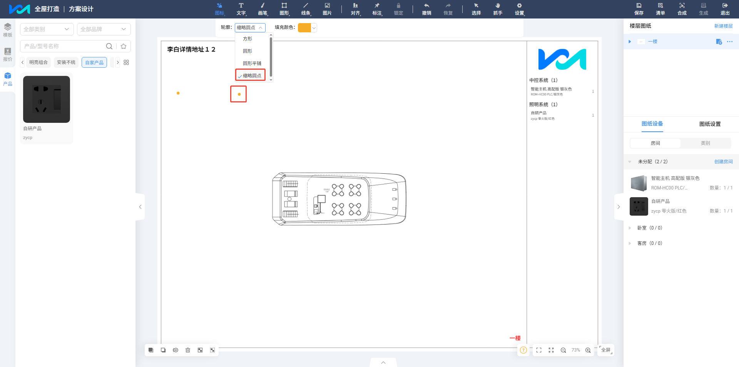Click the search magnifier icon
Screen dimensions: 739x367
[x=109, y=46]
